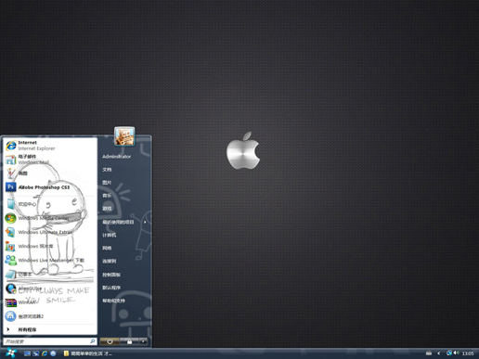This screenshot has width=479, height=359.
Task: Expand All Programs list
Action: tap(50, 330)
